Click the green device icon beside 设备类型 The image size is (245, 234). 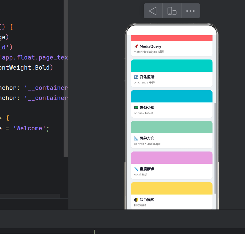pyautogui.click(x=136, y=108)
